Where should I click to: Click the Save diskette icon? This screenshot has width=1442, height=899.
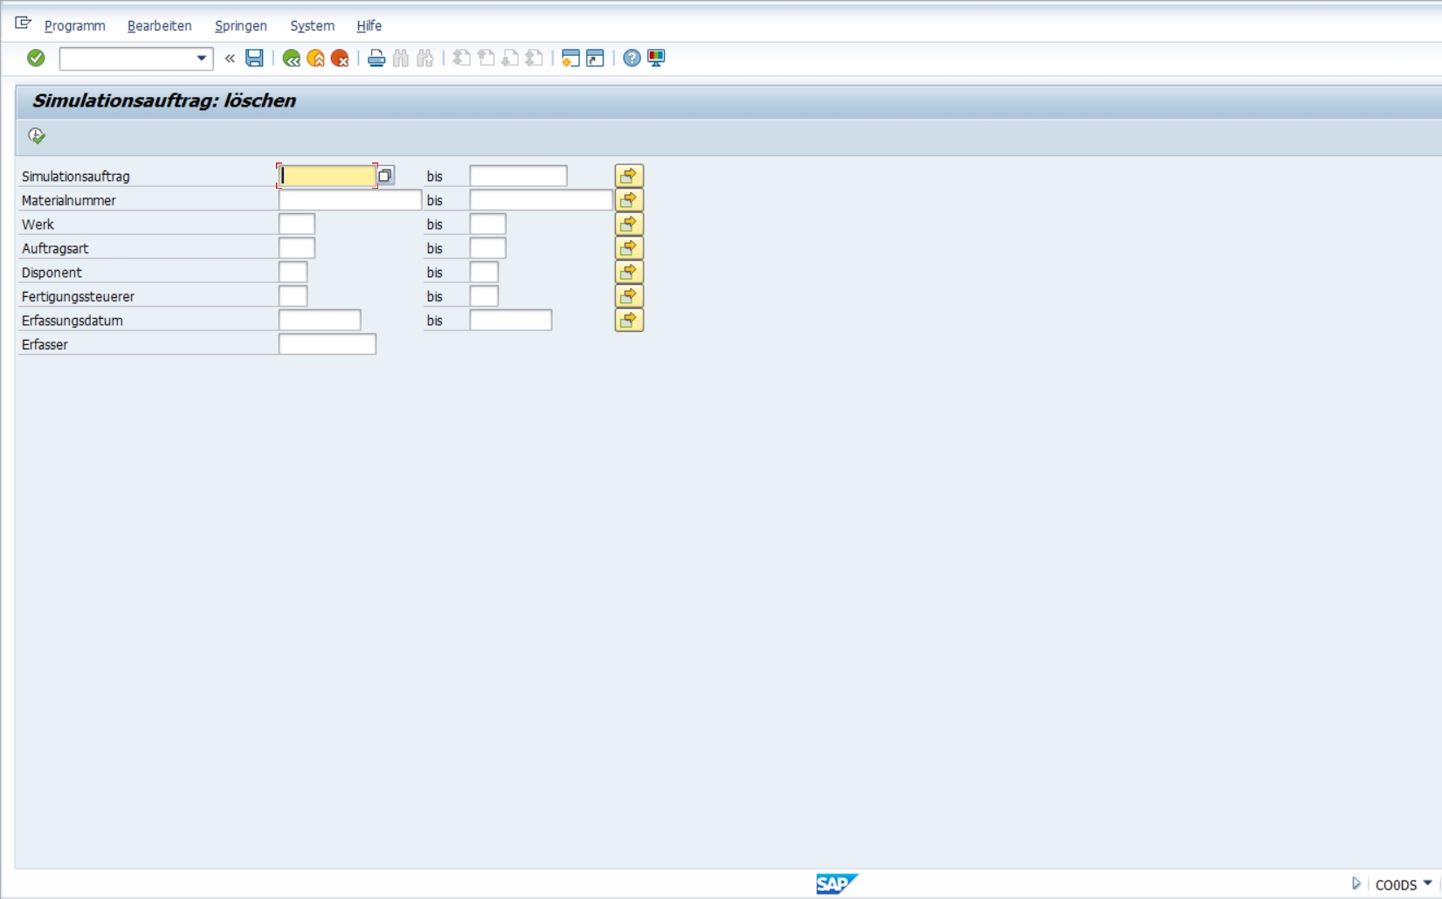pyautogui.click(x=254, y=58)
